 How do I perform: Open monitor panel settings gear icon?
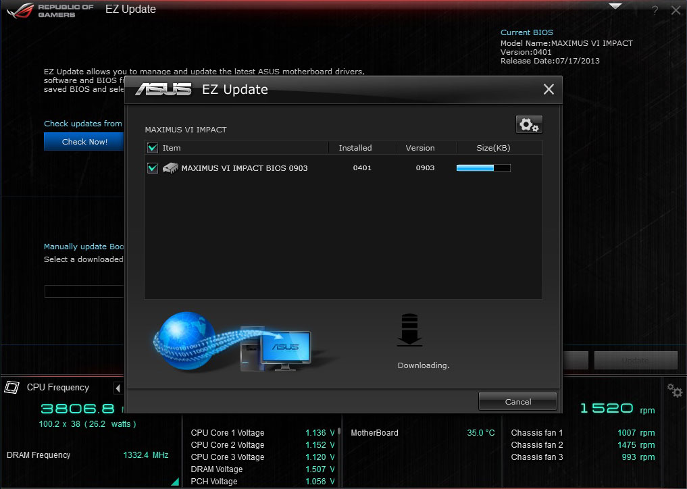click(674, 390)
